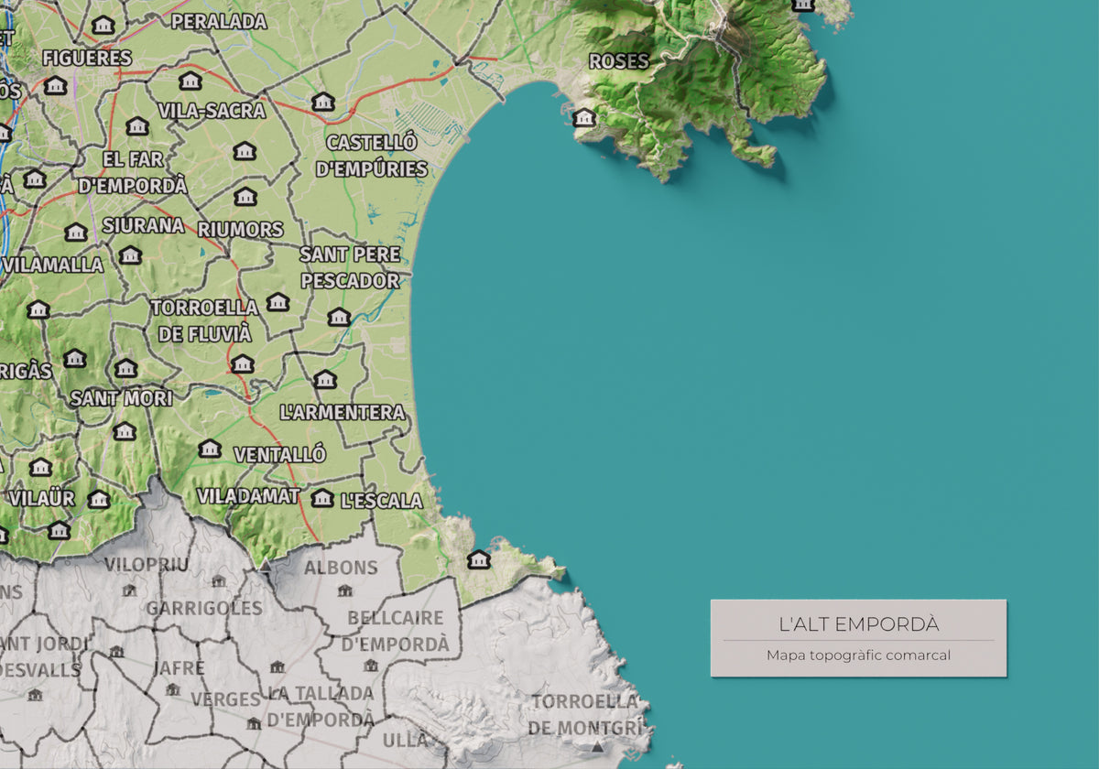Select the grey town hall marker below Bellcaire d'Empordà
Viewport: 1099px width, 769px height.
click(370, 666)
